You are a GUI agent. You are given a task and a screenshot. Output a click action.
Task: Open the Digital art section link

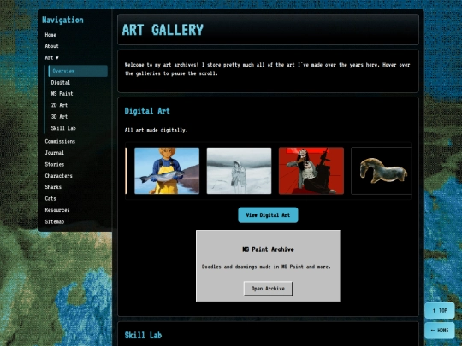click(x=61, y=82)
